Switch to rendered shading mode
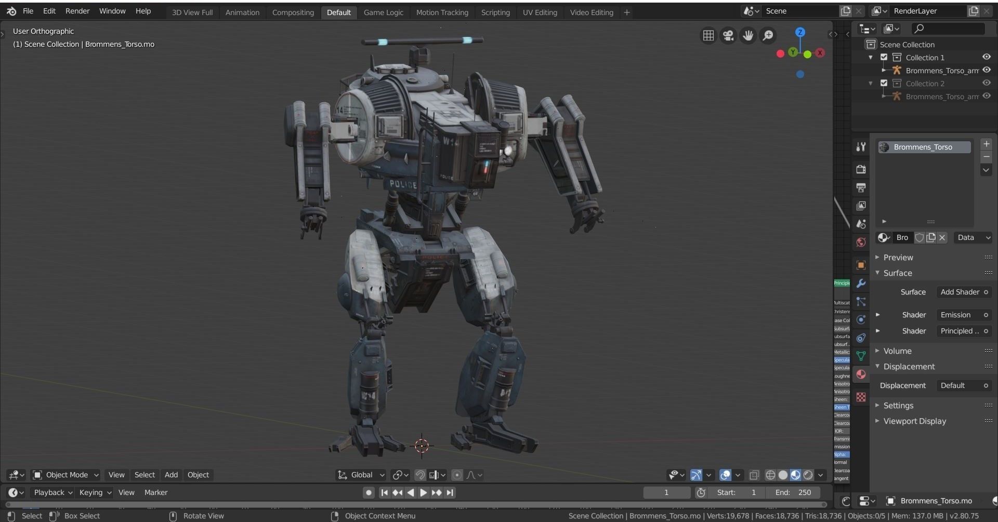 coord(808,475)
